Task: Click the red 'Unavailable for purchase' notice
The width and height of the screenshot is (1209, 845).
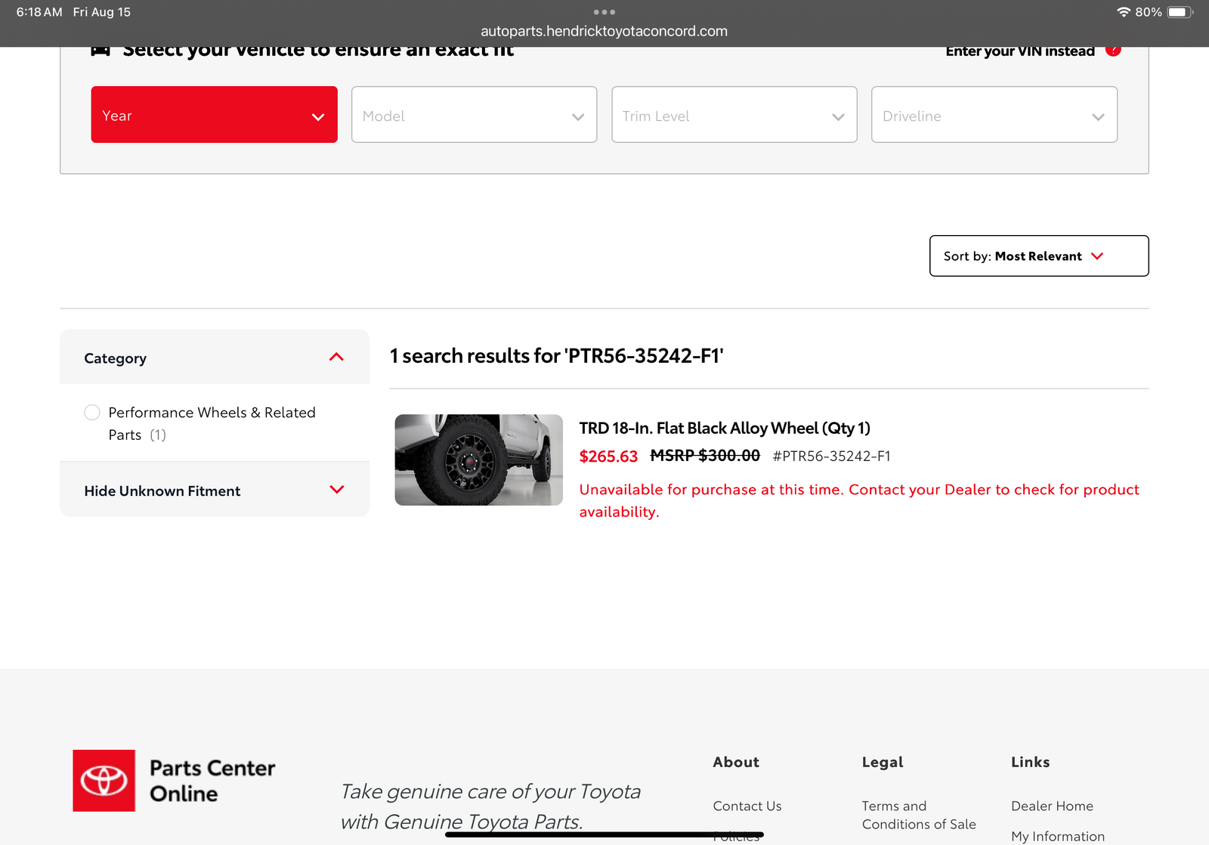Action: coord(859,500)
